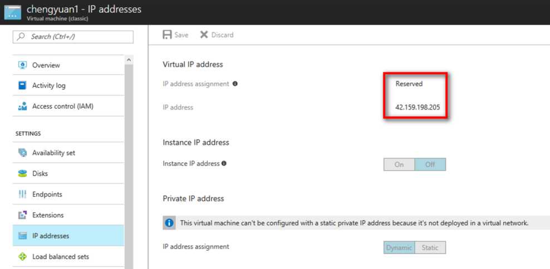Click the virtual network notice message
Viewport: 550px width, 269px height.
354,223
